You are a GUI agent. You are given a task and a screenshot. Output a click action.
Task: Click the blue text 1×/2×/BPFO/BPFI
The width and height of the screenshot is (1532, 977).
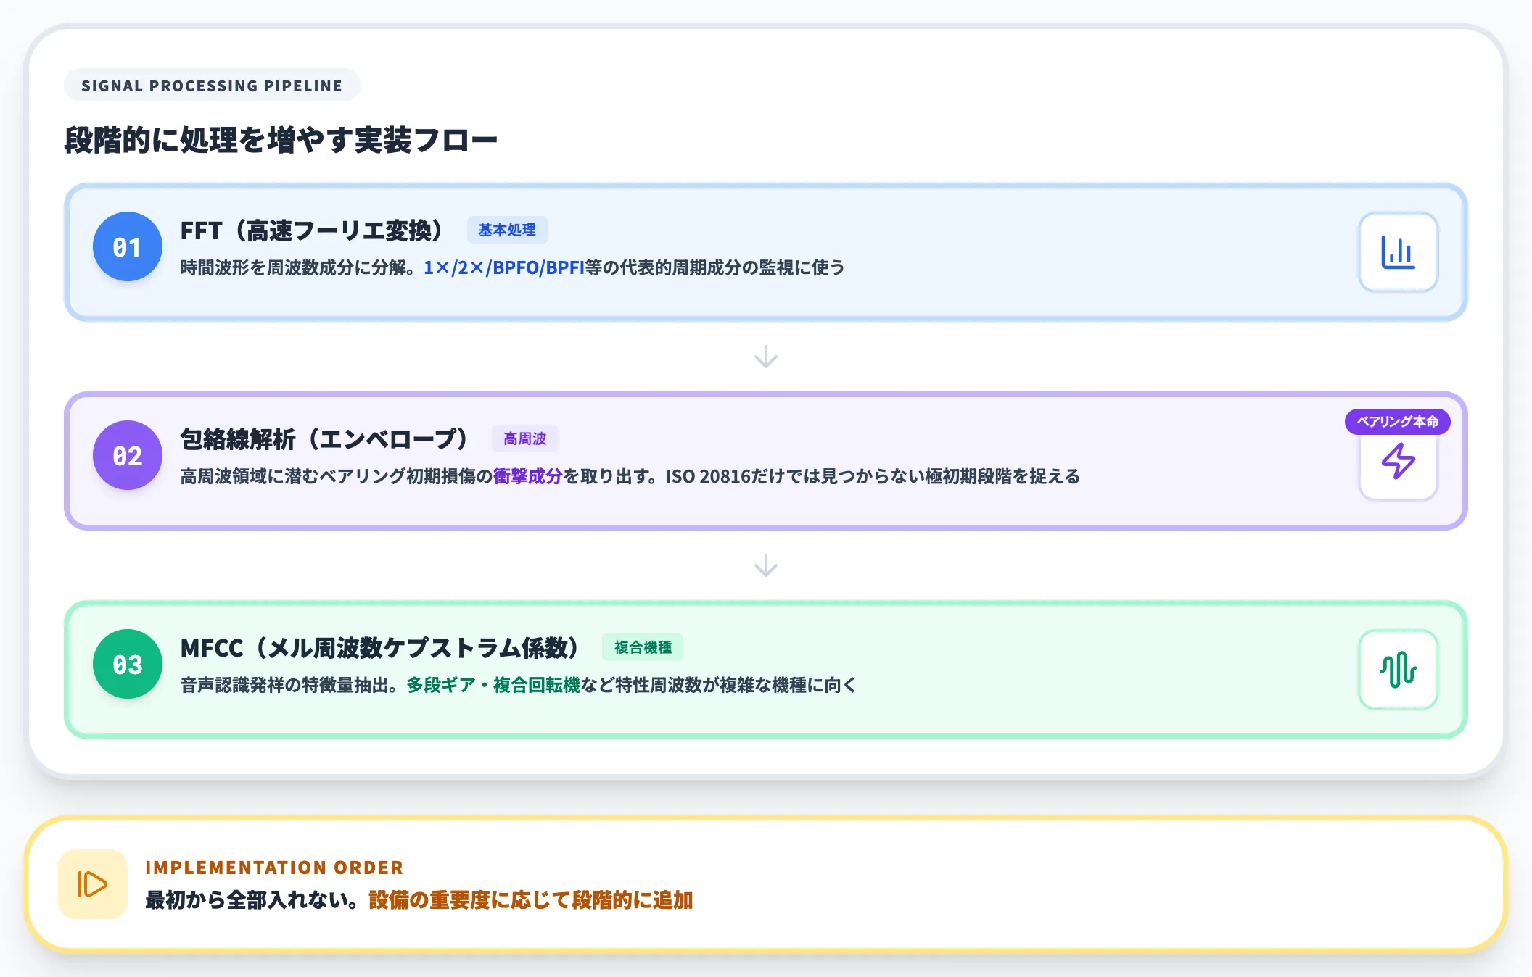pos(504,267)
